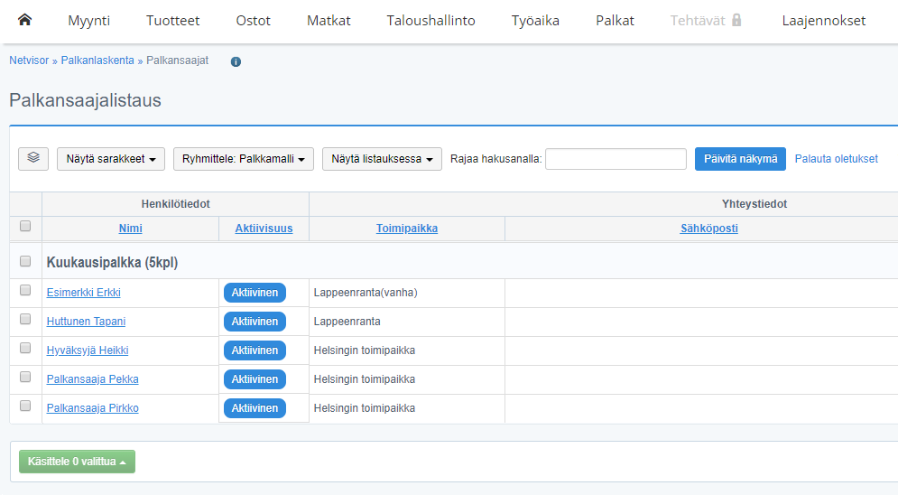Open employee Huttunen Tapani's record
Screen dimensions: 898x495
[86, 322]
